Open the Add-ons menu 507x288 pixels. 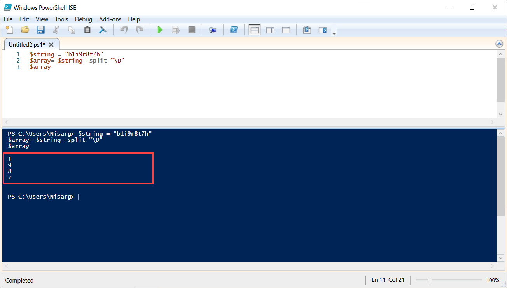pos(110,19)
